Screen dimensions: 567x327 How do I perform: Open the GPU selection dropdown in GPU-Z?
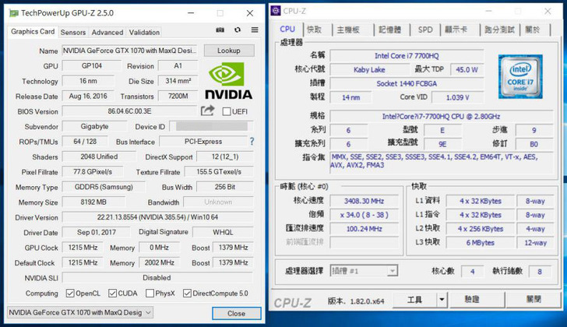click(x=80, y=312)
